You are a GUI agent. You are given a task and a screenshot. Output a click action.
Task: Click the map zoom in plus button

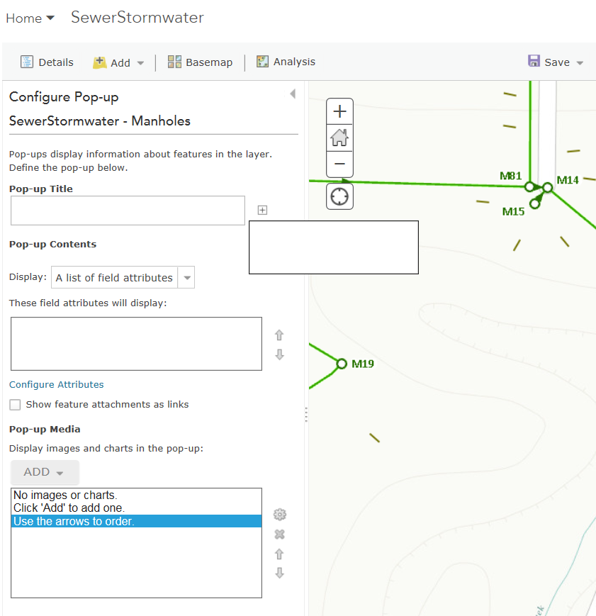click(339, 111)
